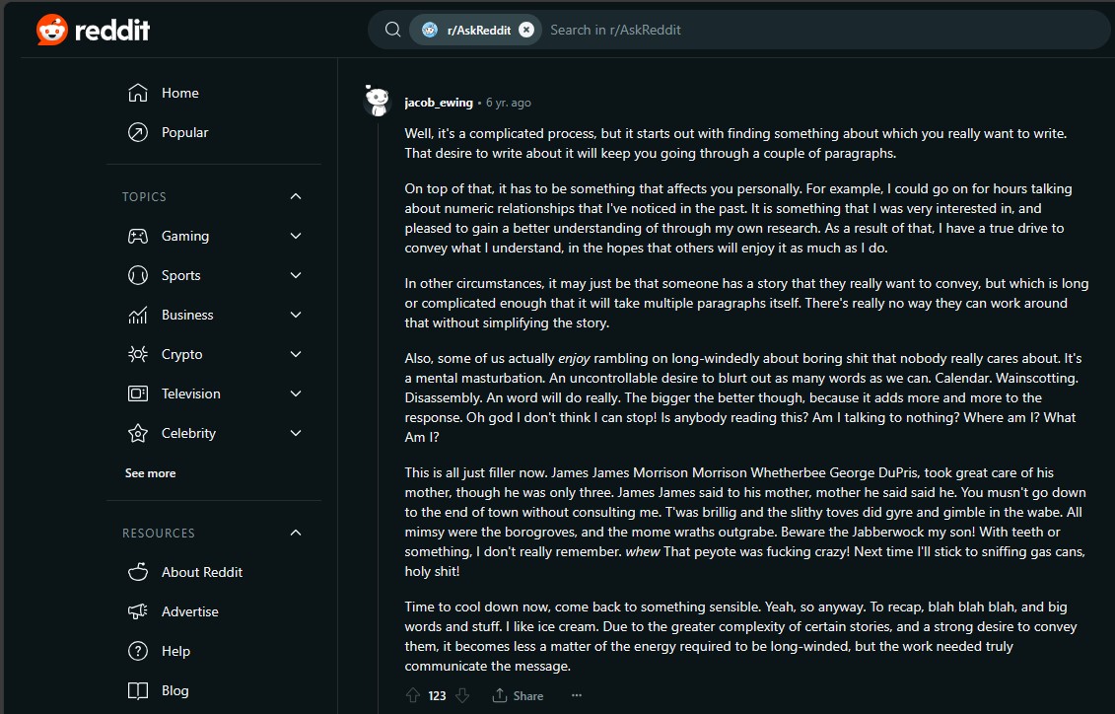Viewport: 1115px width, 714px height.
Task: Expand the Gaming topic
Action: point(296,236)
